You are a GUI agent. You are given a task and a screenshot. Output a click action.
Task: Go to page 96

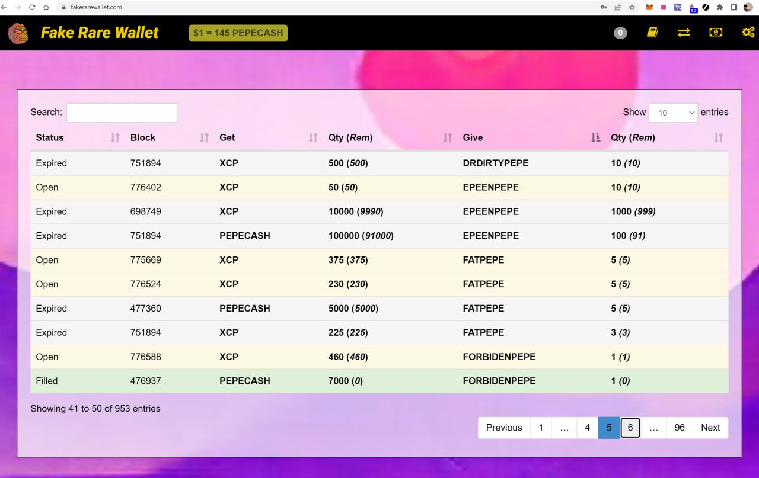click(x=680, y=428)
